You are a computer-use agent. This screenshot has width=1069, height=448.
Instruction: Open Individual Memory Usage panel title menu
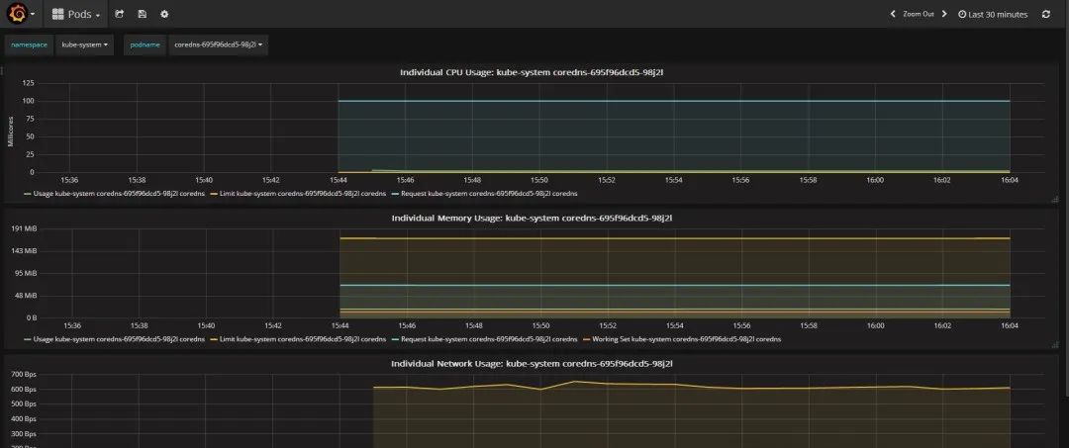pyautogui.click(x=532, y=218)
